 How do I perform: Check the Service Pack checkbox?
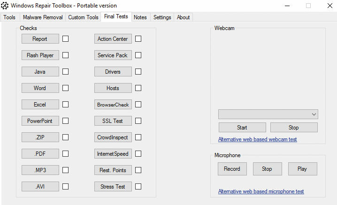138,55
